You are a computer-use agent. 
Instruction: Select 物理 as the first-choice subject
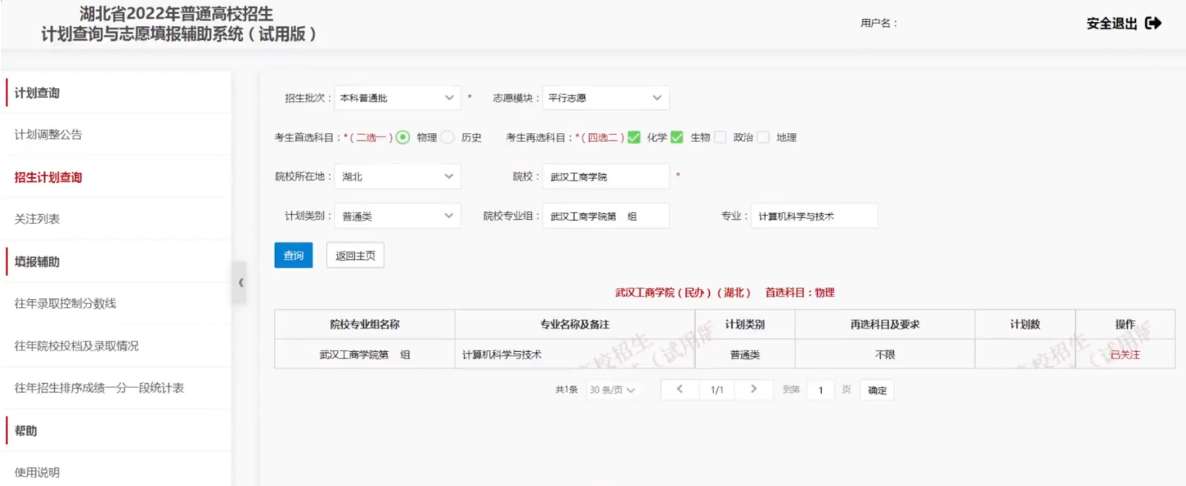(403, 138)
